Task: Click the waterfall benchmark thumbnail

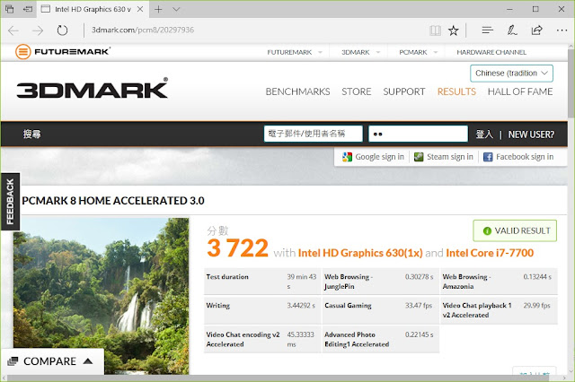Action: 102,296
